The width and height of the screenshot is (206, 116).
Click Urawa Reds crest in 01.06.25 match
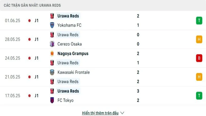(52, 16)
